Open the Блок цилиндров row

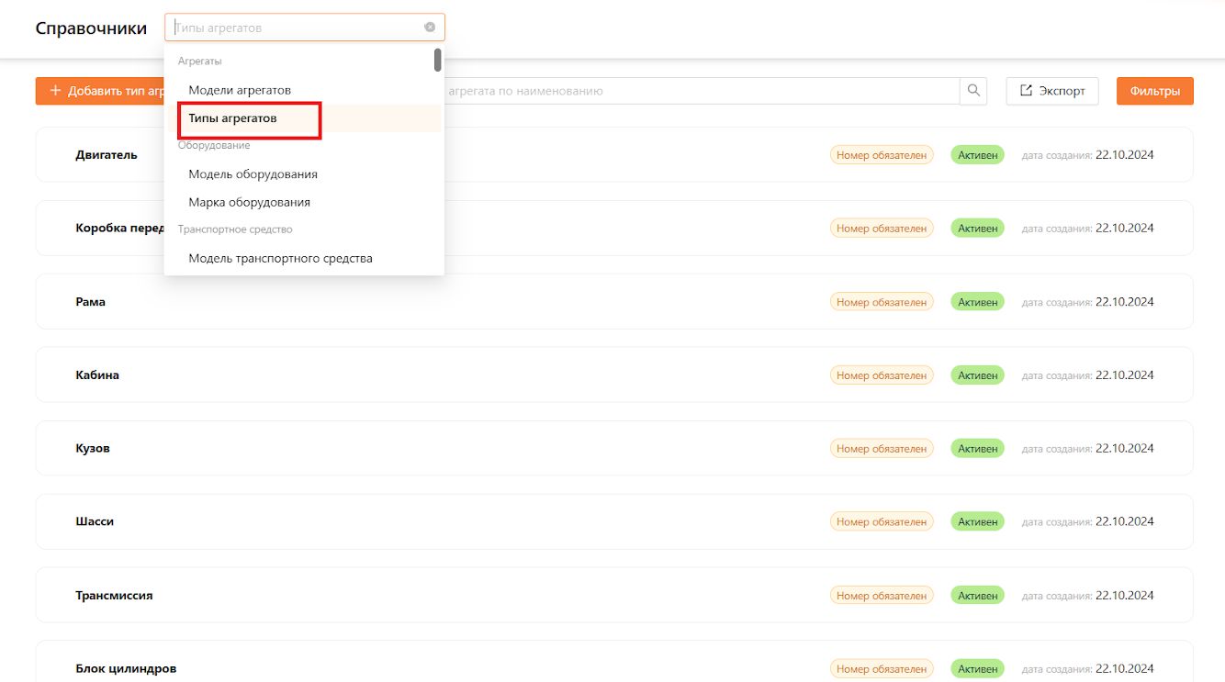614,662
